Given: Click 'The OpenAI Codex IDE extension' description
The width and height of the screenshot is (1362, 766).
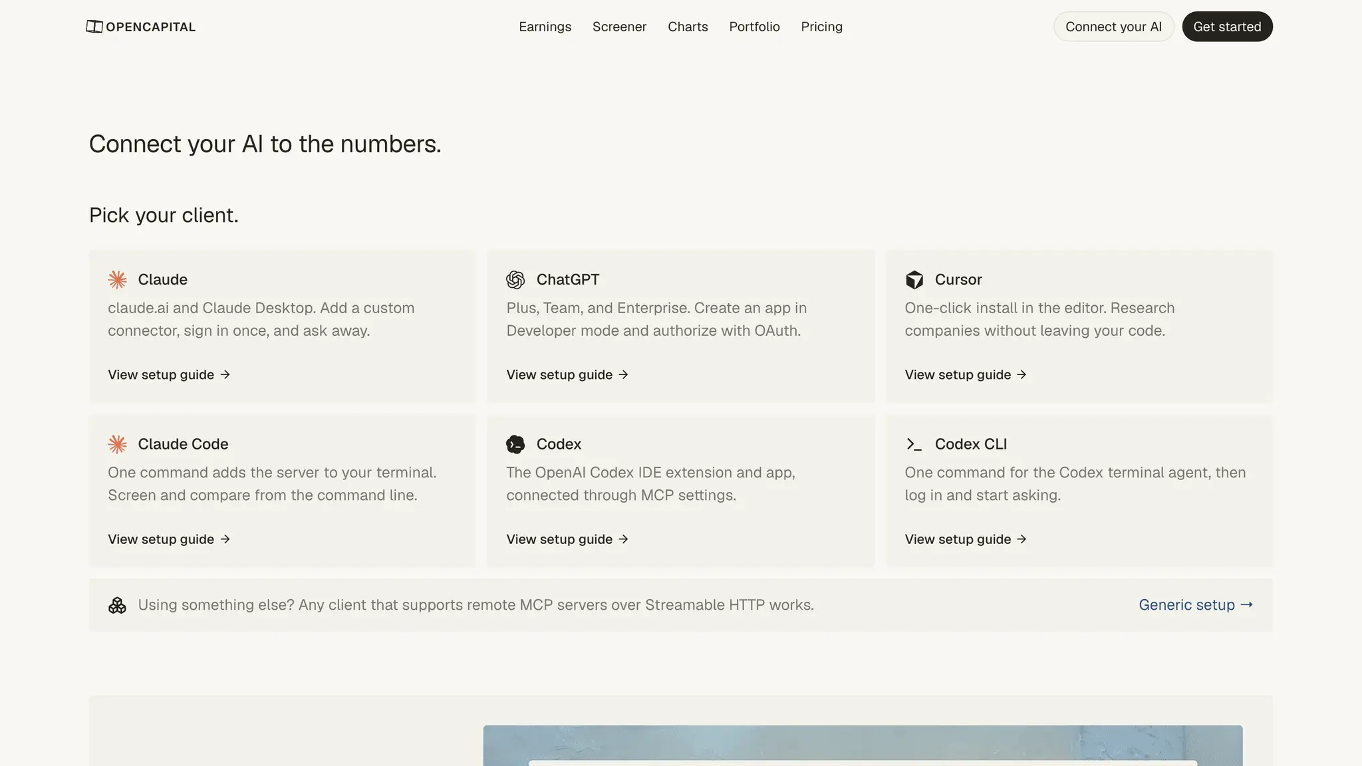Looking at the screenshot, I should tap(650, 484).
